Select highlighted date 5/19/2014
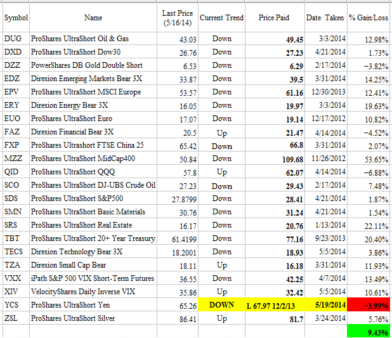Screen dimensions: 392x338 [x=326, y=305]
